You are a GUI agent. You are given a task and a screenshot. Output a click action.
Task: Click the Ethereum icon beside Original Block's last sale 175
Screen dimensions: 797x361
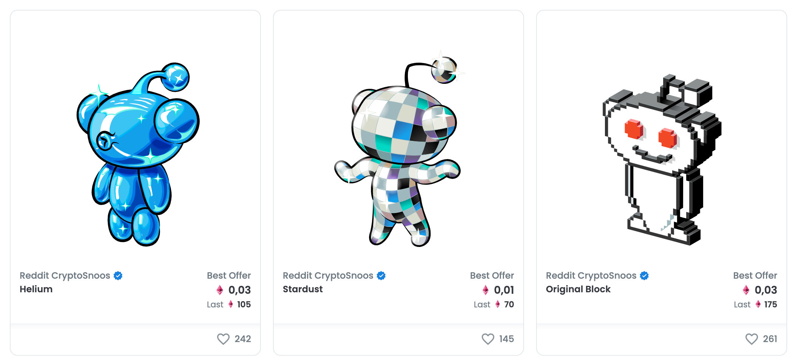click(x=758, y=304)
